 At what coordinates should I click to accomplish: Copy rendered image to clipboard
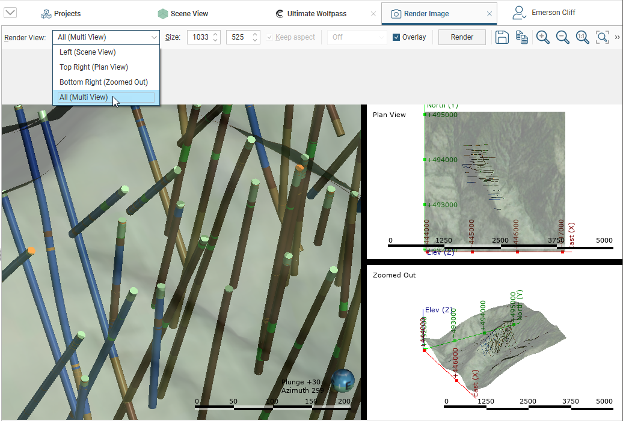(x=522, y=37)
